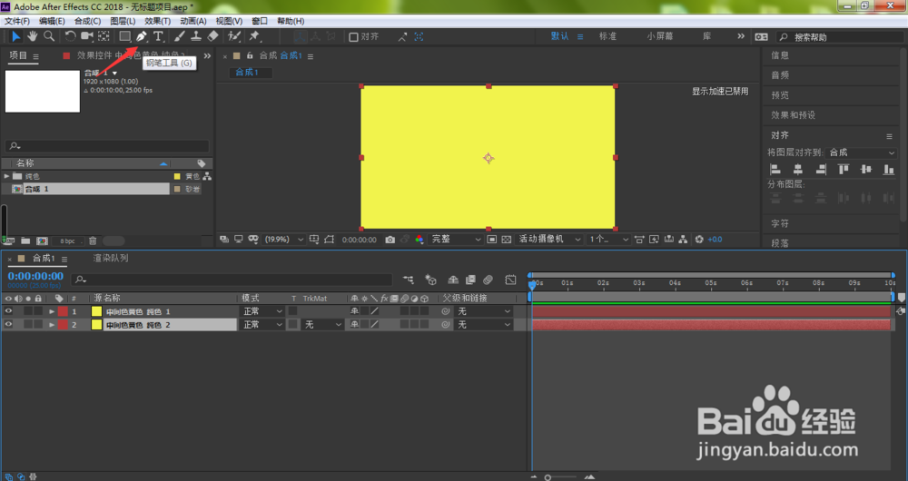Screen dimensions: 908x481
Task: Open the 完整 resolution dropdown
Action: pos(457,240)
